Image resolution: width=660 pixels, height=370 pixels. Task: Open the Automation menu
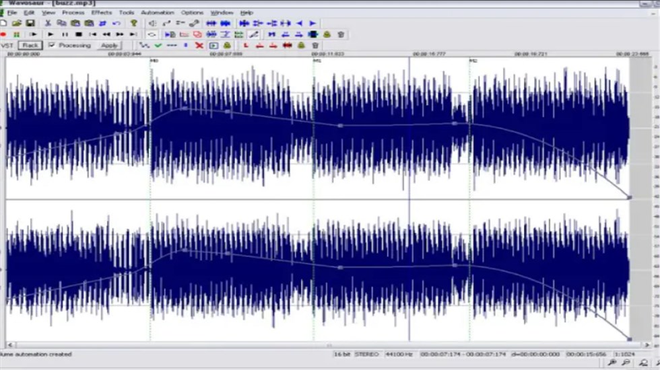[158, 13]
